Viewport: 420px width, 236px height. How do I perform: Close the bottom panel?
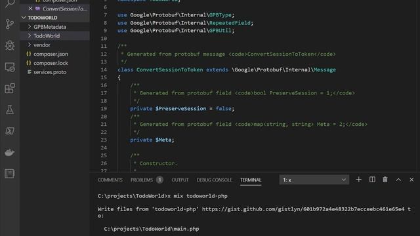pos(411,180)
